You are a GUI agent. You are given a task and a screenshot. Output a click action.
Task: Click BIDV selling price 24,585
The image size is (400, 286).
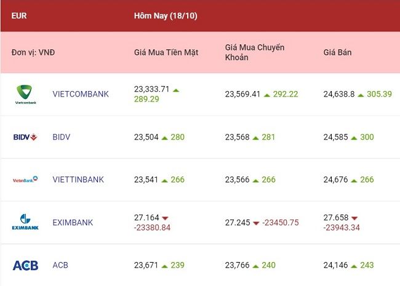click(335, 137)
